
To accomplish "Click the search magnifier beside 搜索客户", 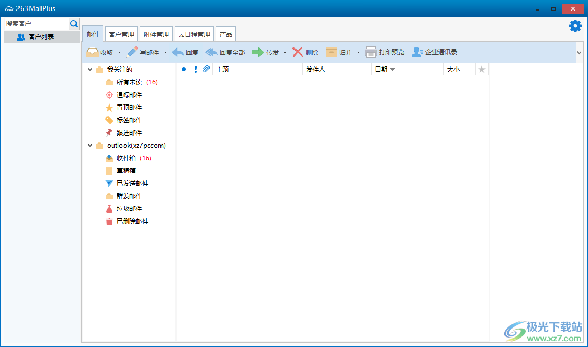I will (74, 23).
